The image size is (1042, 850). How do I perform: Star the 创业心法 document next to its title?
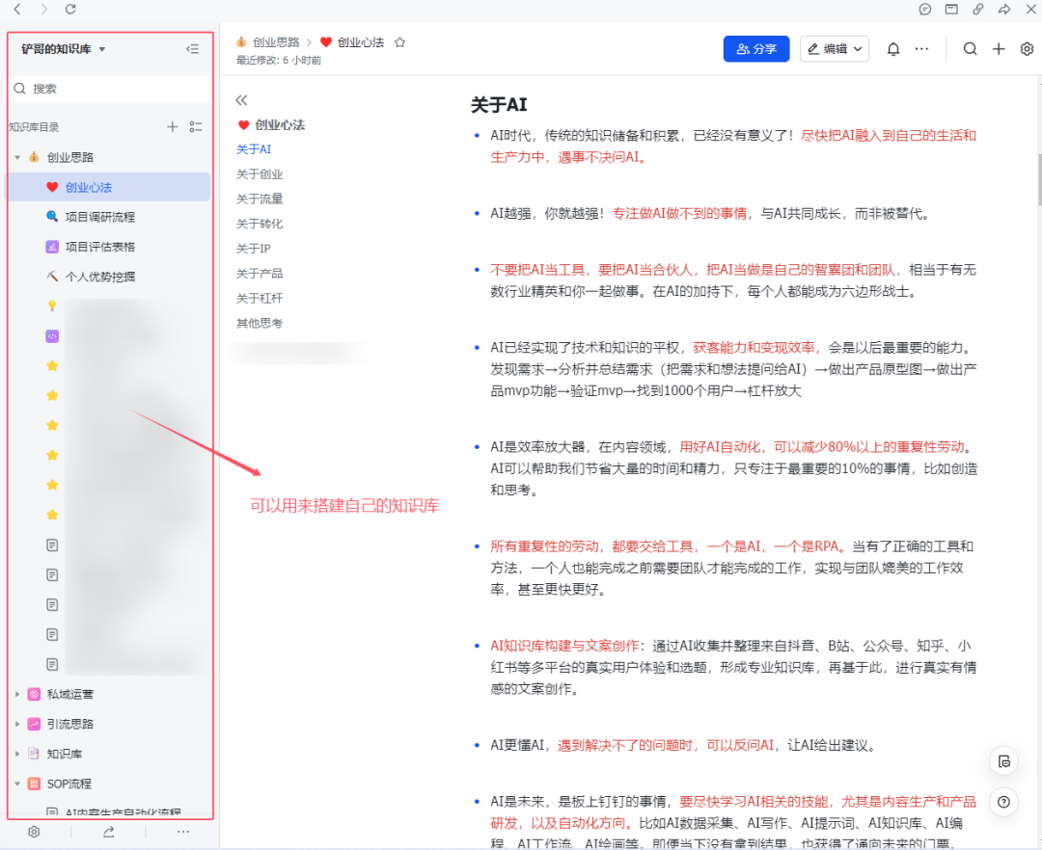[399, 41]
